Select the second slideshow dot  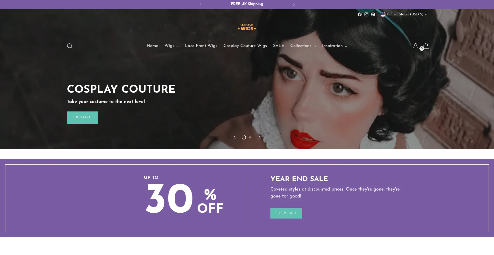[x=250, y=137]
